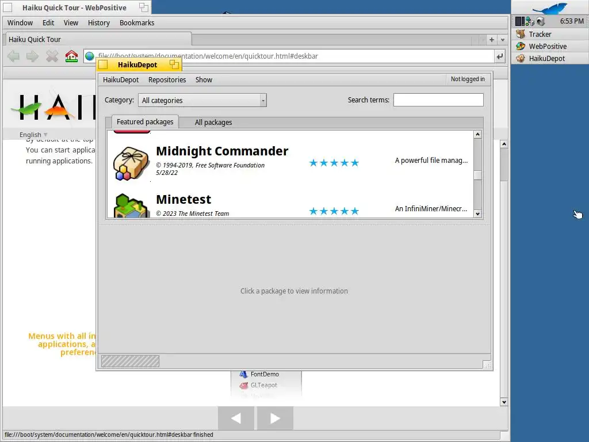Click the HaikuDepot window title tab
Image resolution: width=589 pixels, height=442 pixels.
pyautogui.click(x=139, y=64)
